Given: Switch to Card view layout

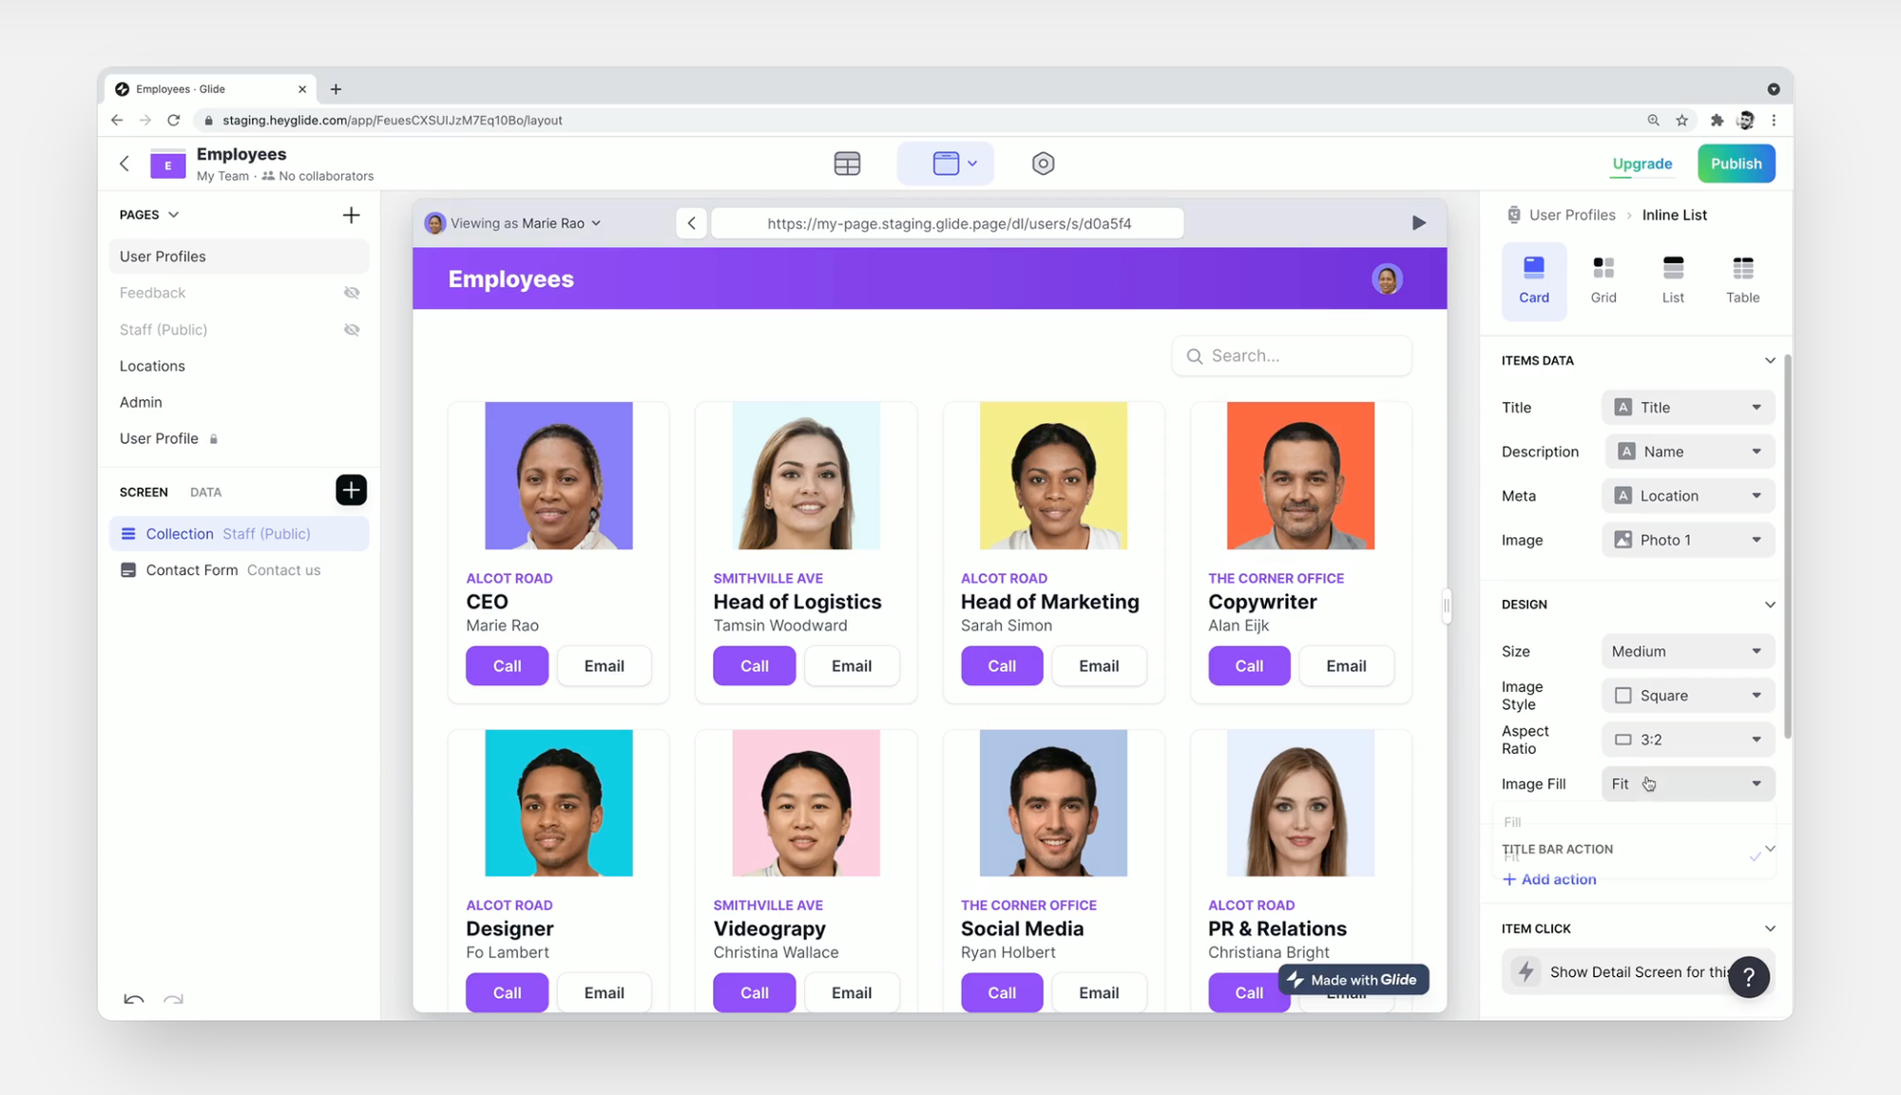Looking at the screenshot, I should click(1534, 278).
